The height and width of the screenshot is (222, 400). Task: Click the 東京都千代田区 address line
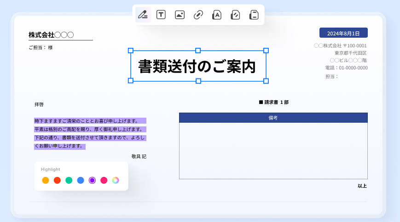pos(350,53)
